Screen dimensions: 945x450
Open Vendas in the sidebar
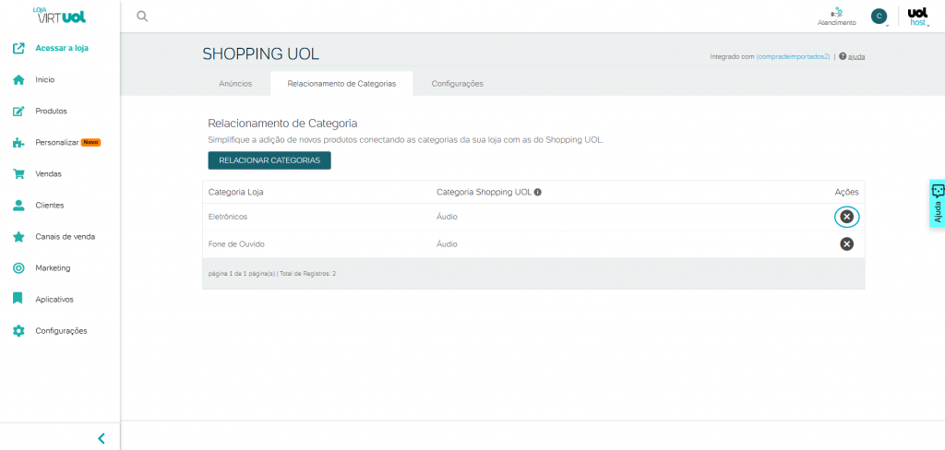[48, 174]
